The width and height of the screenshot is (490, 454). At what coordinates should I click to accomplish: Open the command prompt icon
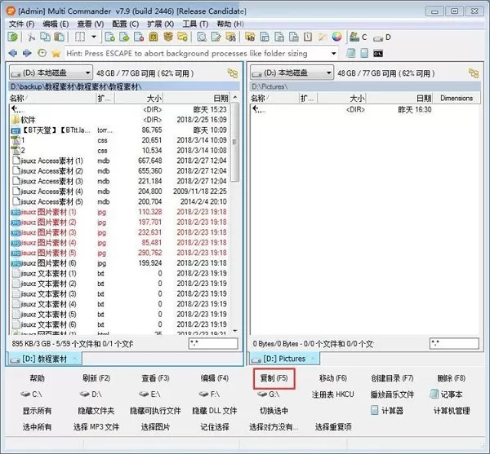378,54
